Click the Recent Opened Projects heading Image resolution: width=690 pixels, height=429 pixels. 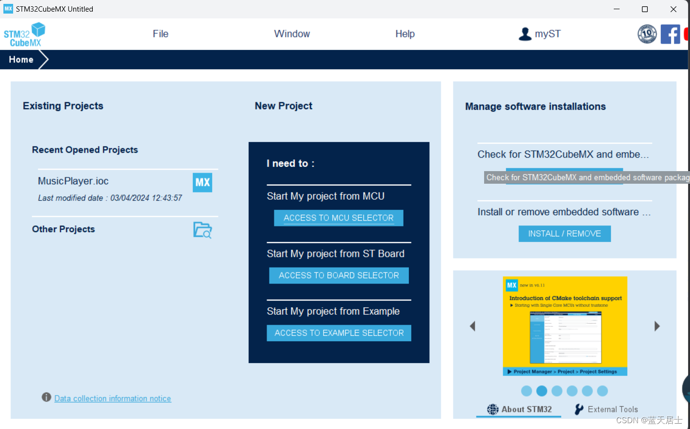(x=85, y=150)
